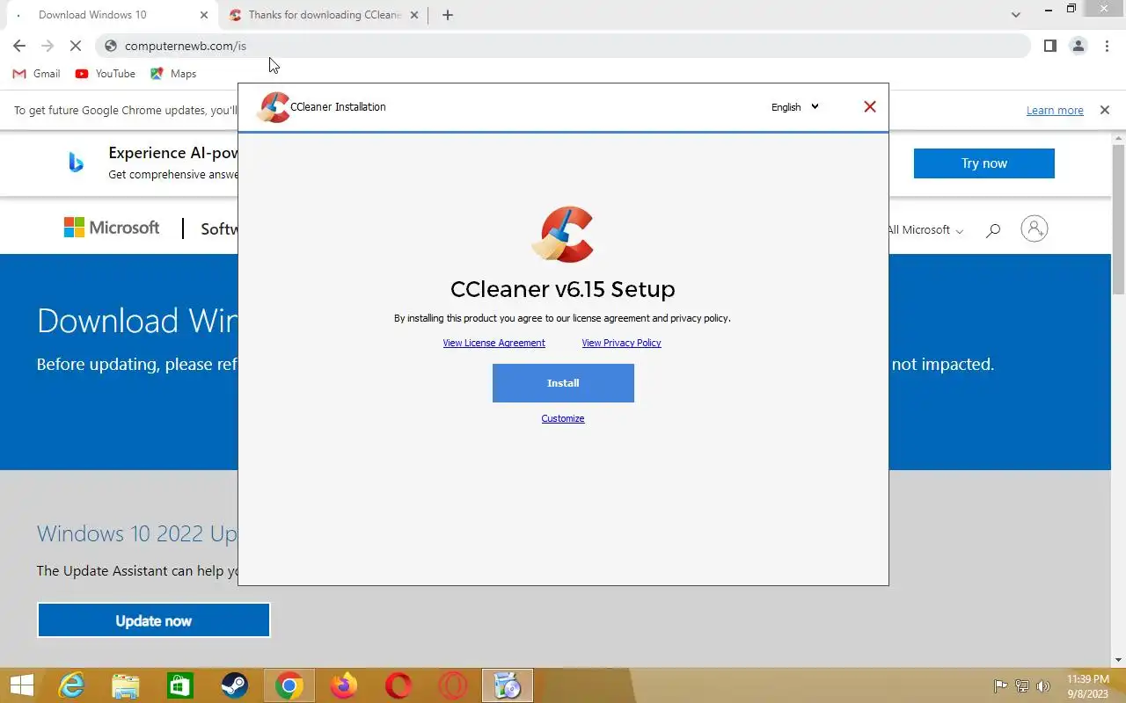
Task: Open Chrome three-dot menu
Action: pos(1107,46)
